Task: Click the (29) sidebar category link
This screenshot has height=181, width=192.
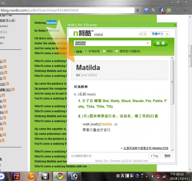Action: tap(3, 84)
